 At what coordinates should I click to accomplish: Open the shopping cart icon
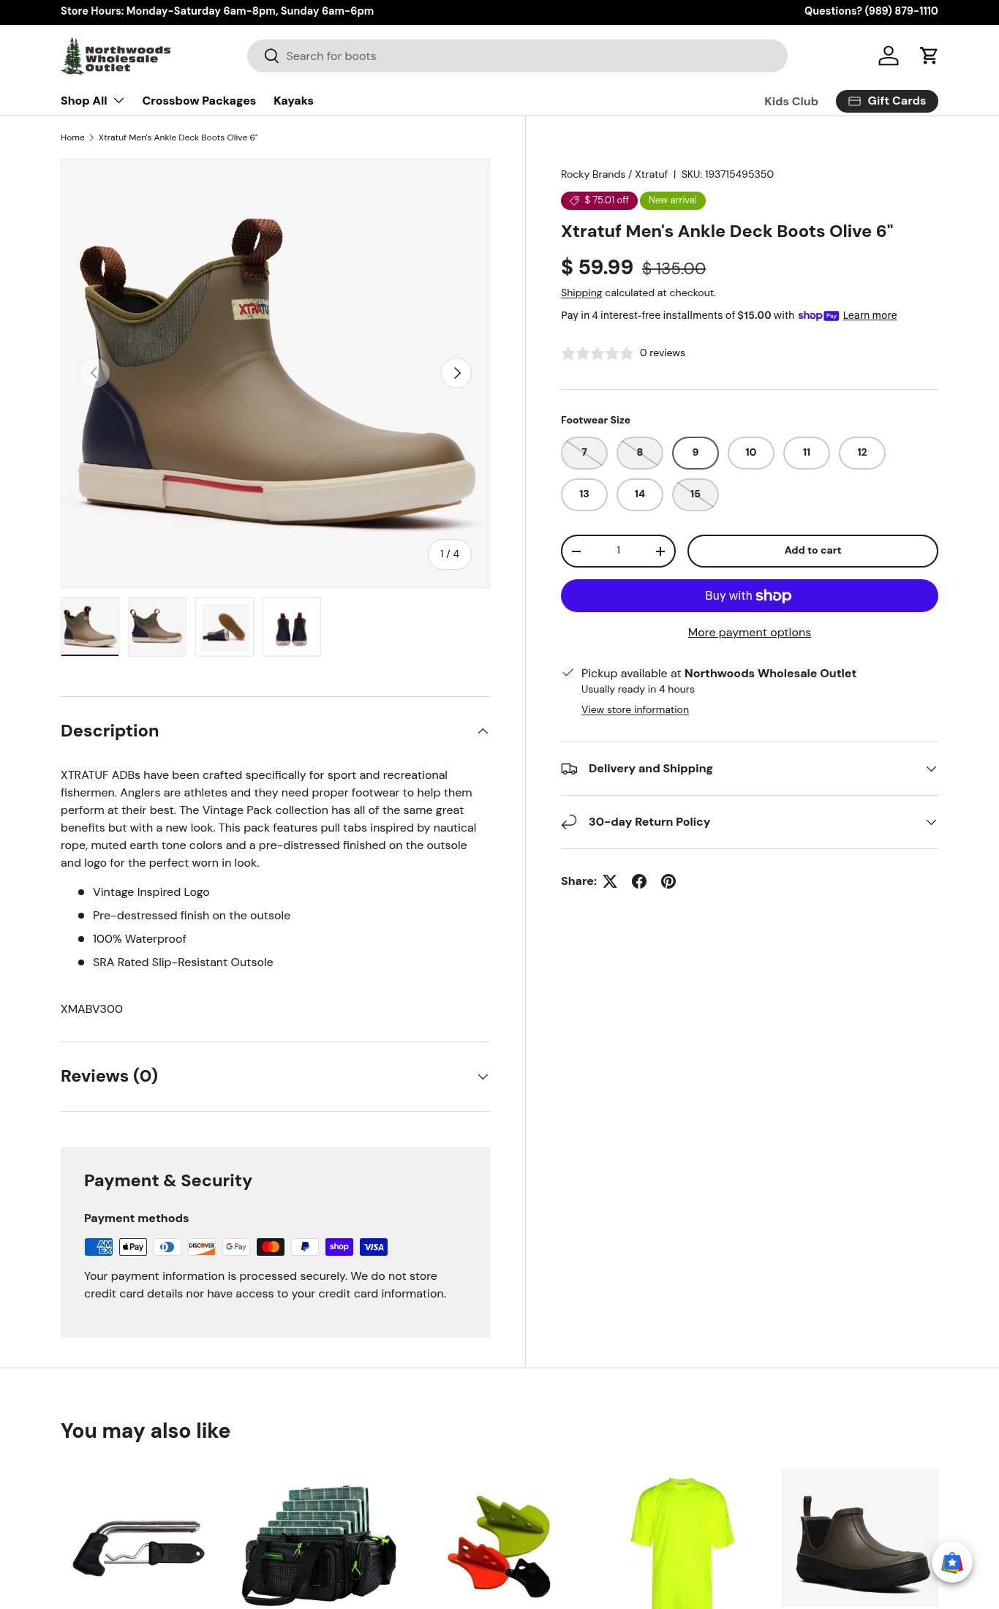click(929, 56)
